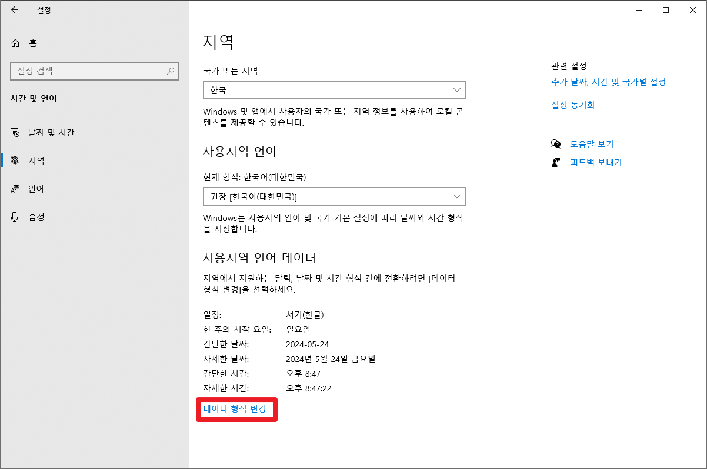Minimize the 설정 window

pos(638,10)
